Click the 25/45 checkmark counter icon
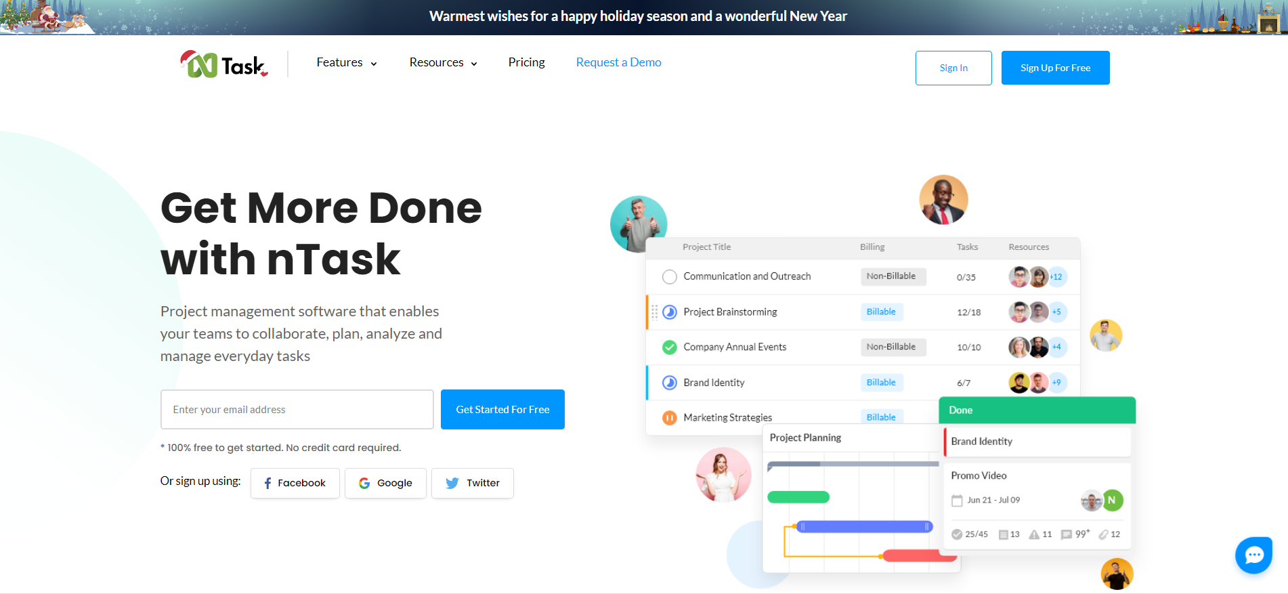 (x=957, y=534)
